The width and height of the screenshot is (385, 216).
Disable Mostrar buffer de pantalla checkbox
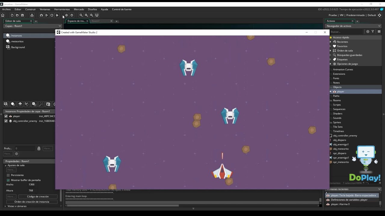pyautogui.click(x=8, y=180)
